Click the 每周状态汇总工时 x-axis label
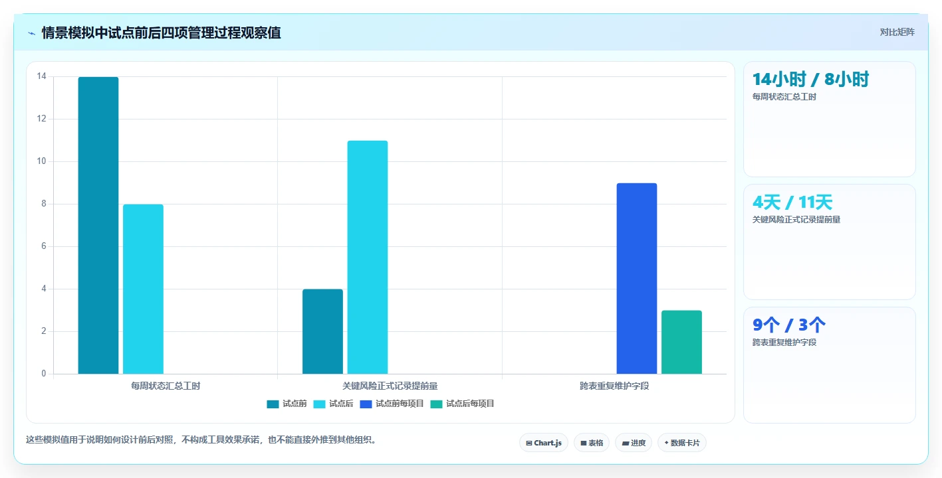 (x=166, y=386)
